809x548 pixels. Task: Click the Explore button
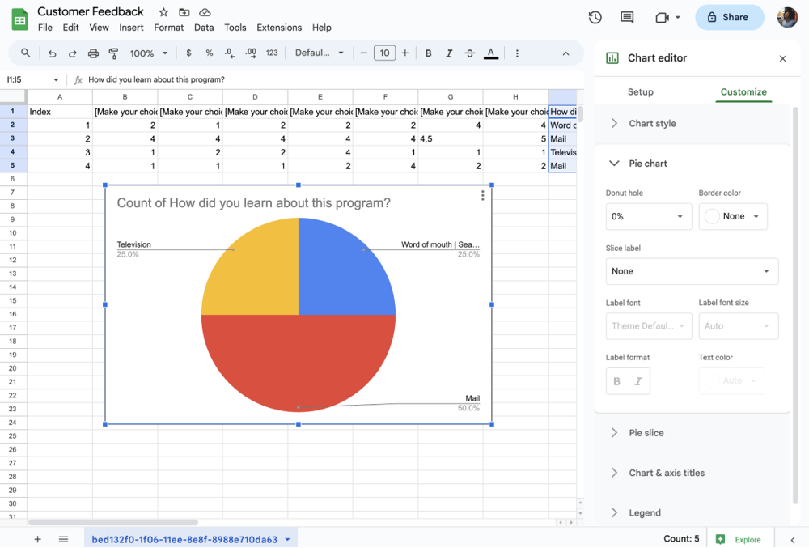739,539
